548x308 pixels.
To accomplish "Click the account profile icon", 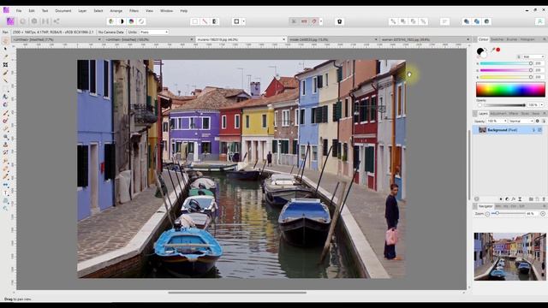I will [x=539, y=21].
